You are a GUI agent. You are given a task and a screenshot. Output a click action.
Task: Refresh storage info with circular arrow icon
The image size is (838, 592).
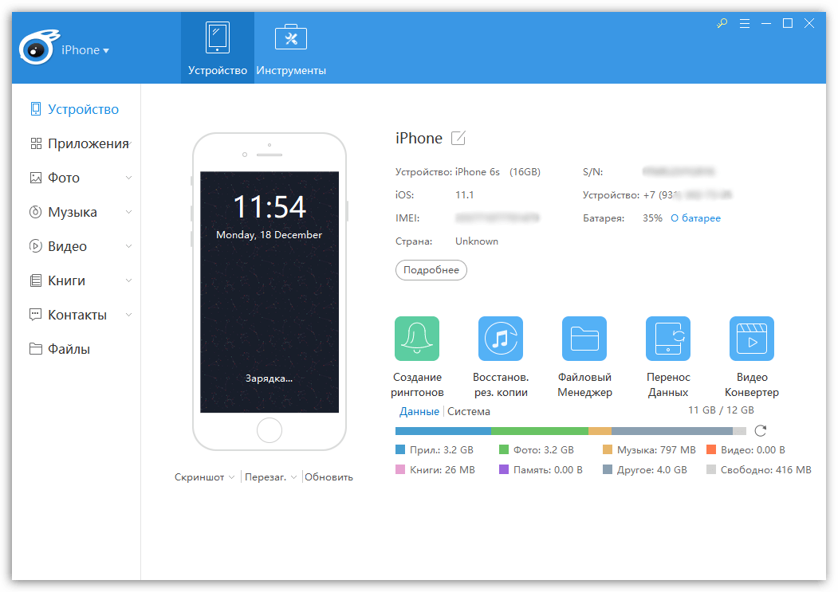coord(761,430)
